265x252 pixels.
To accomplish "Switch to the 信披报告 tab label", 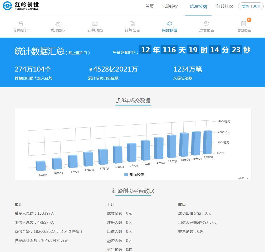I will (244, 30).
